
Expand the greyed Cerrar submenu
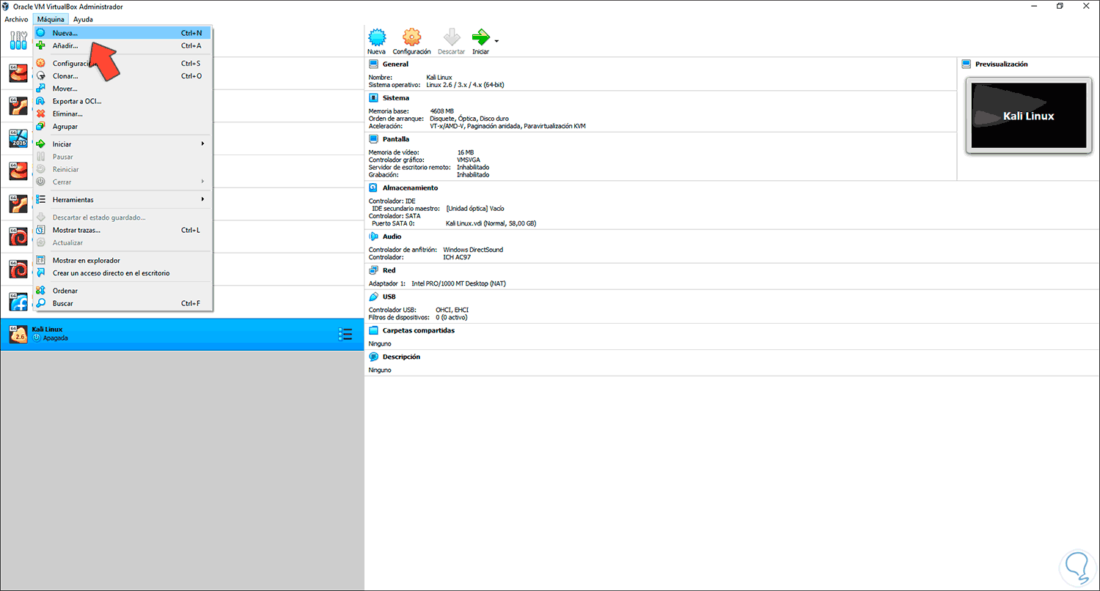pyautogui.click(x=122, y=182)
